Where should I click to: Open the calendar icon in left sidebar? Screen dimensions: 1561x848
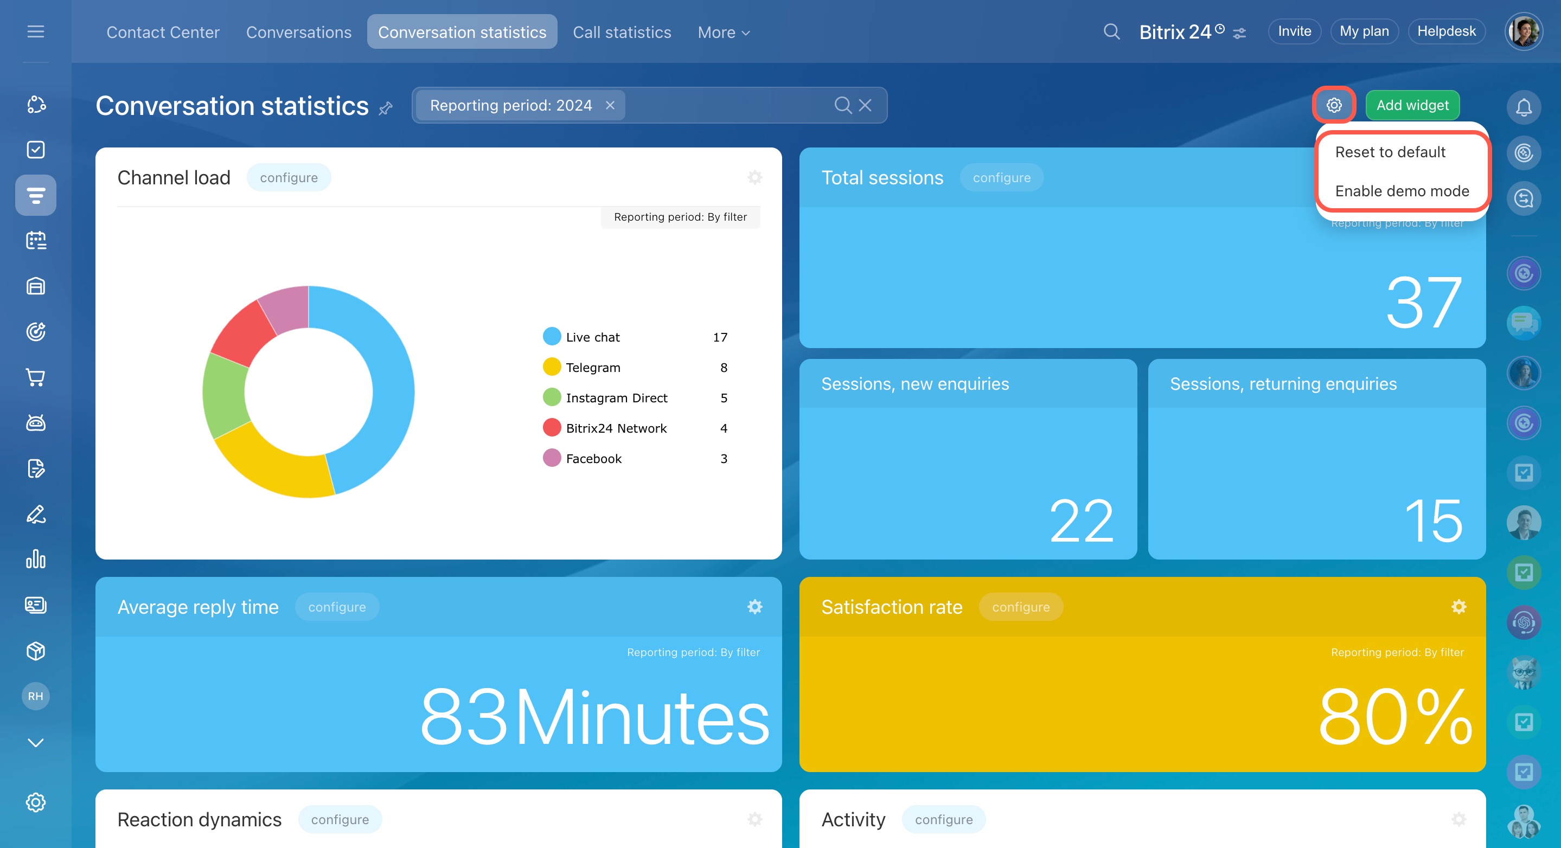pyautogui.click(x=36, y=241)
